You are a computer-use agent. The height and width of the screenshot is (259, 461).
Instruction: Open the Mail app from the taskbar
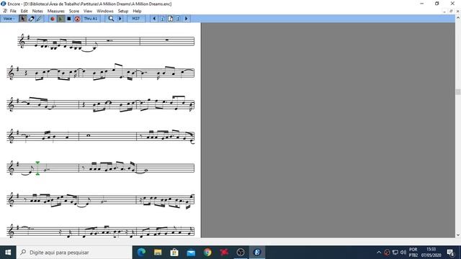191,253
